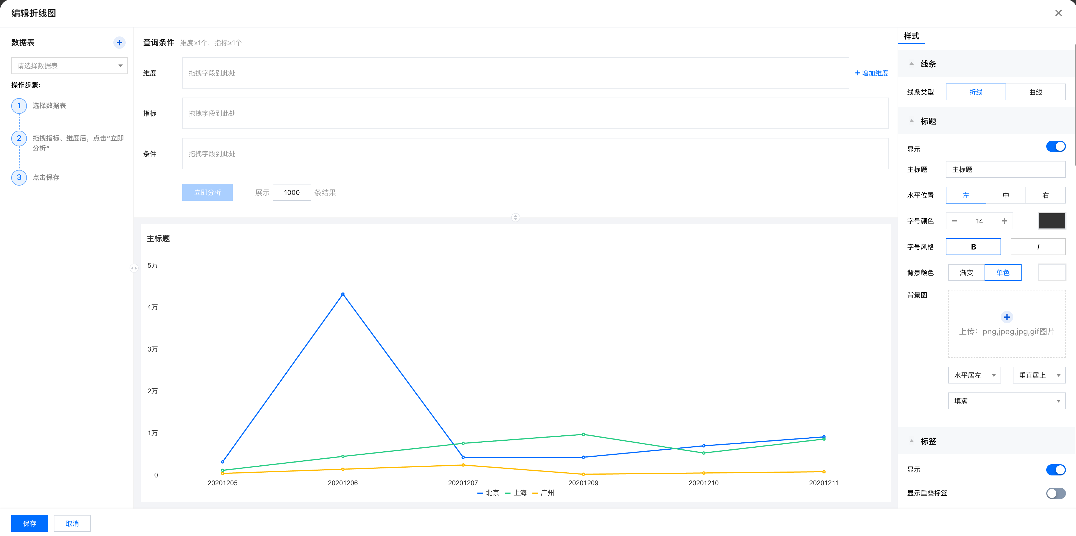The width and height of the screenshot is (1076, 536).
Task: Enable bold B font style
Action: pyautogui.click(x=973, y=247)
